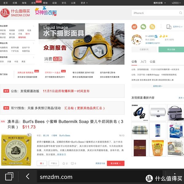The height and width of the screenshot is (184, 184).
Task: Open 资讯 in the top nav
Action: (64, 3)
